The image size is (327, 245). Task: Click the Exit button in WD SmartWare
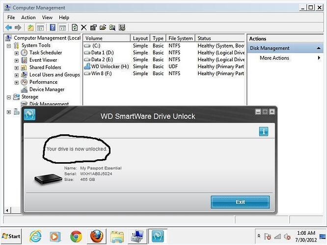240,202
